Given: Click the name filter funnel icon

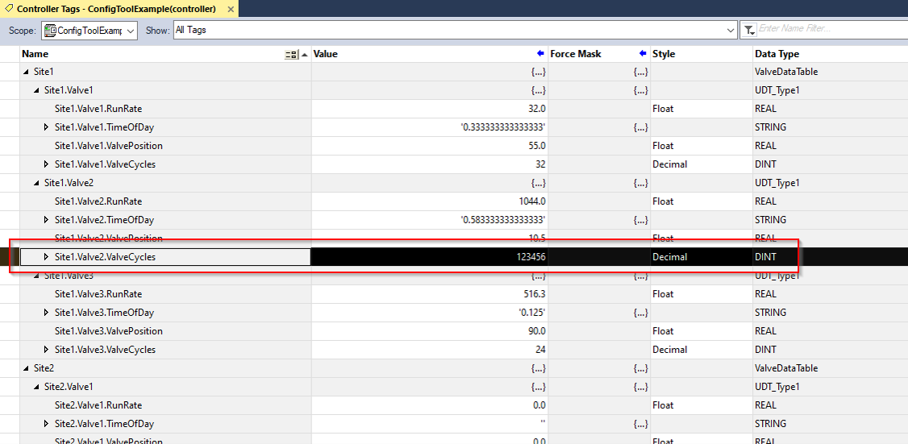Looking at the screenshot, I should tap(749, 30).
